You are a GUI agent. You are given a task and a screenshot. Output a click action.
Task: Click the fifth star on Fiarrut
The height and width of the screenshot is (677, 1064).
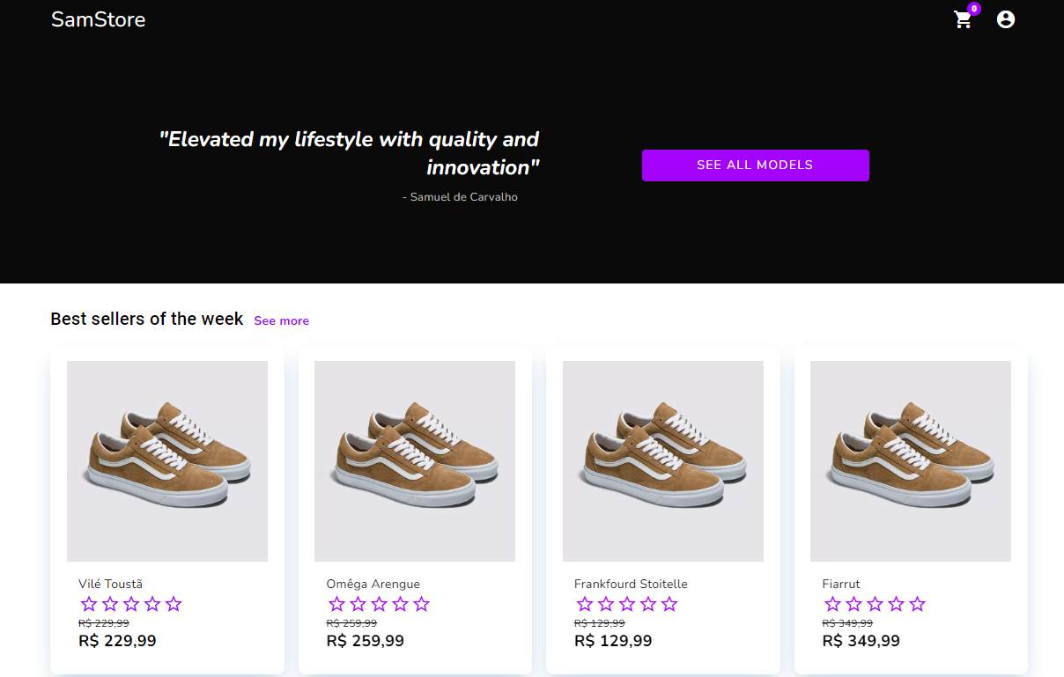917,604
